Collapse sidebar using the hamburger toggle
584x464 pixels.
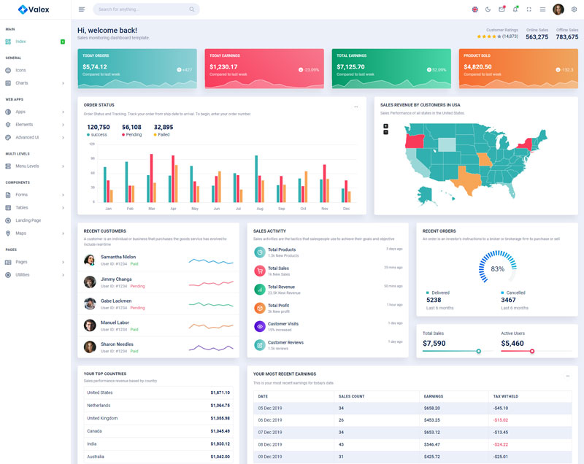(82, 9)
